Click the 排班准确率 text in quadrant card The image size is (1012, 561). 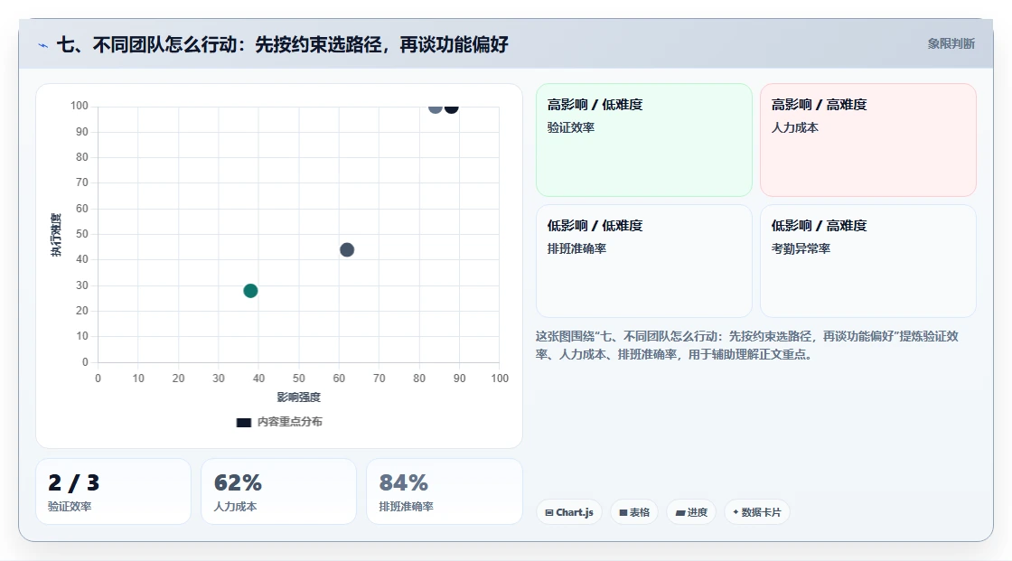[x=577, y=248]
